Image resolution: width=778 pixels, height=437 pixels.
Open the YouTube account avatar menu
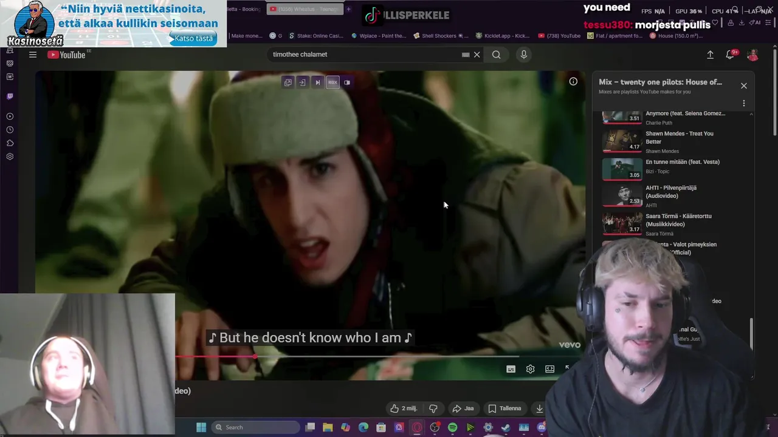(752, 55)
